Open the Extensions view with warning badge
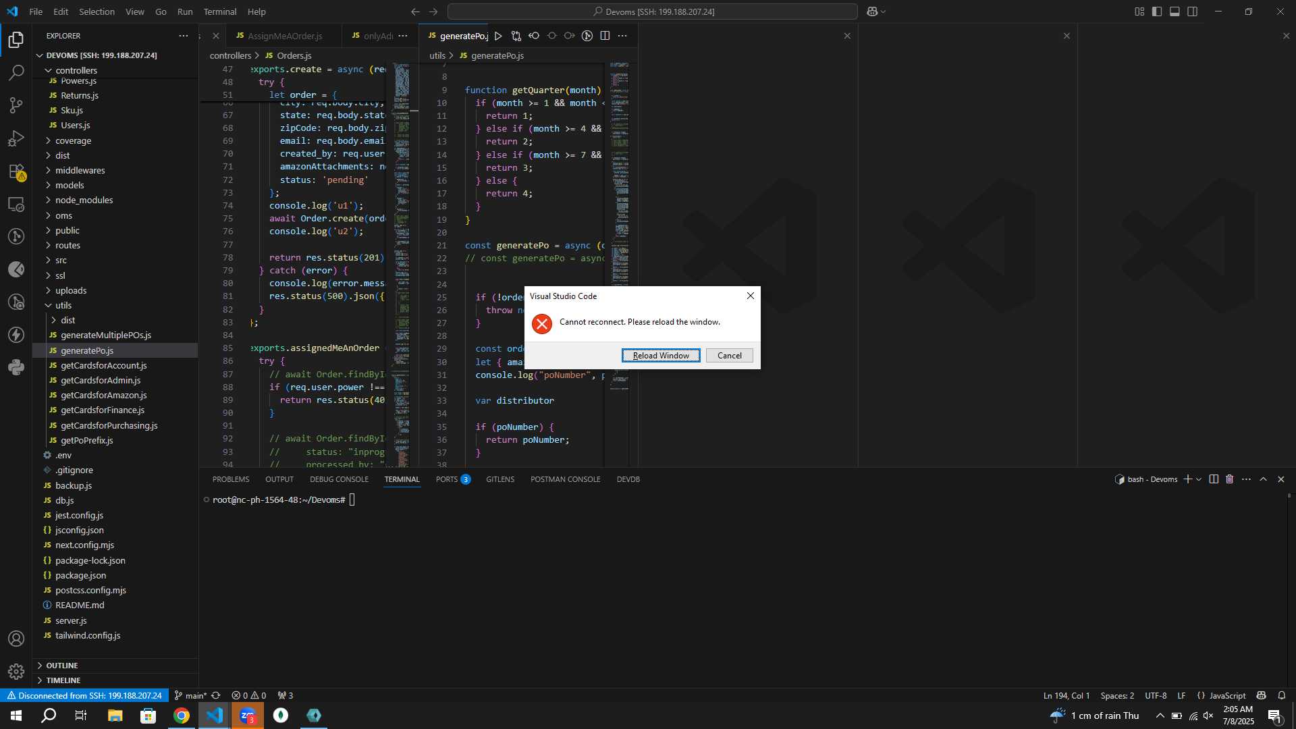The height and width of the screenshot is (729, 1296). click(16, 171)
